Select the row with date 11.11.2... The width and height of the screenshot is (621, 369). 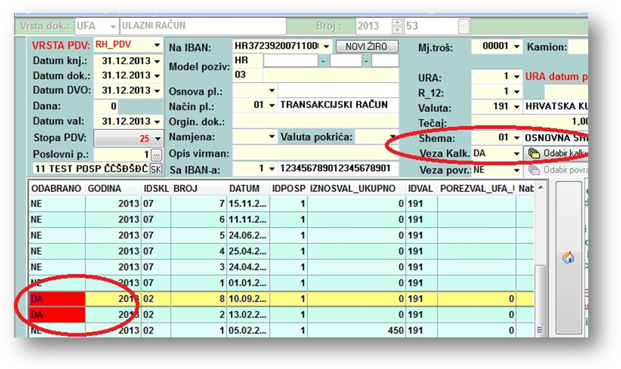pos(281,220)
